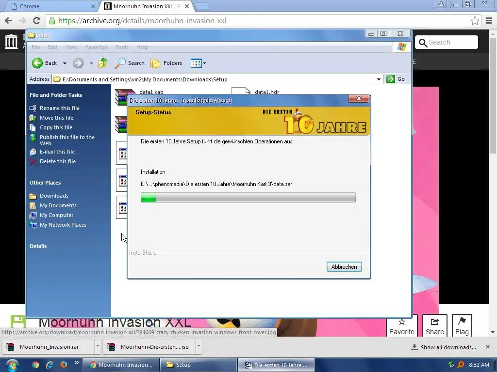Open the Moorhuhn_Invasion.rar download options arrow
This screenshot has width=497, height=372.
(98, 346)
